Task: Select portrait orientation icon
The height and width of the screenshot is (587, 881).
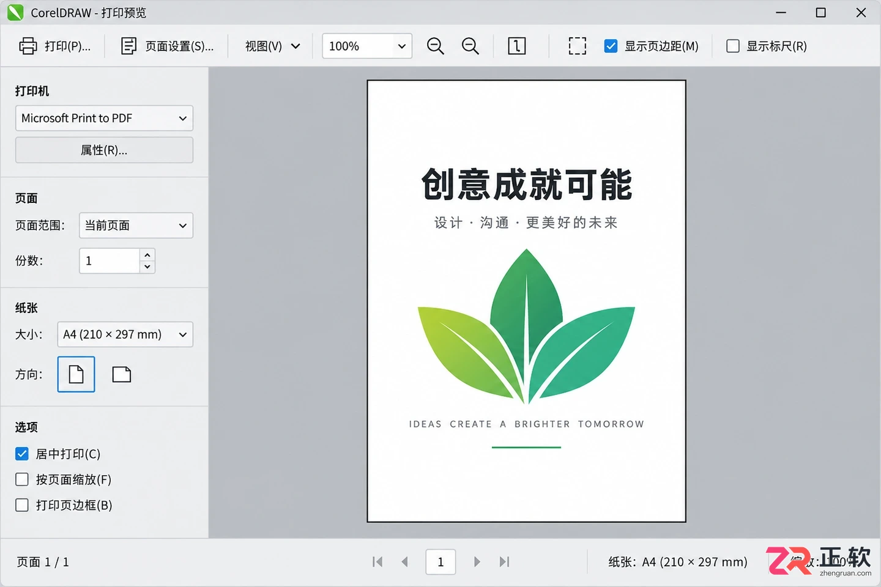Action: (x=76, y=374)
